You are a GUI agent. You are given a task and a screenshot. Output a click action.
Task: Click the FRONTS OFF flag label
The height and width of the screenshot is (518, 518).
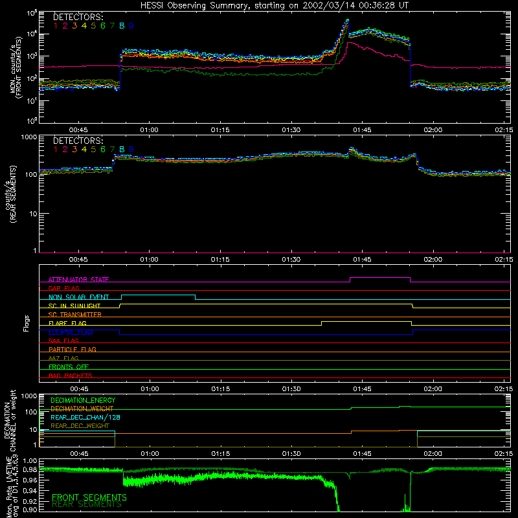point(69,366)
